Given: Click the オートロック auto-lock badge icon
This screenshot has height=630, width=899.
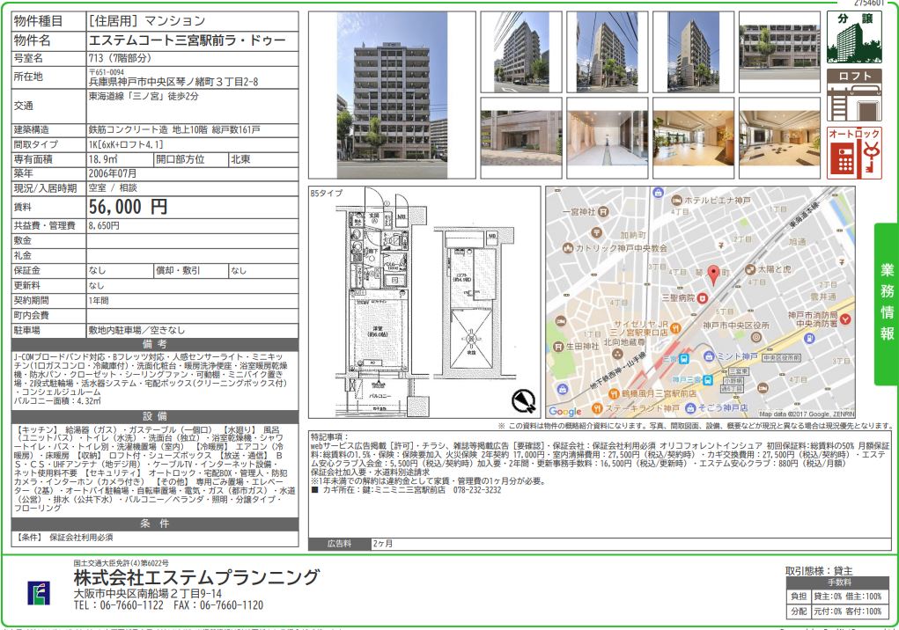Looking at the screenshot, I should [854, 153].
